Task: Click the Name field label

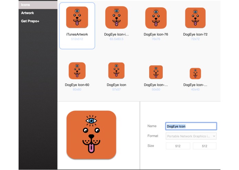Action: pyautogui.click(x=152, y=126)
